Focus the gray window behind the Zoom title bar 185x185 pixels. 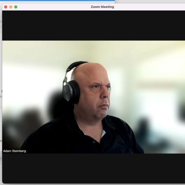click(x=150, y=1)
